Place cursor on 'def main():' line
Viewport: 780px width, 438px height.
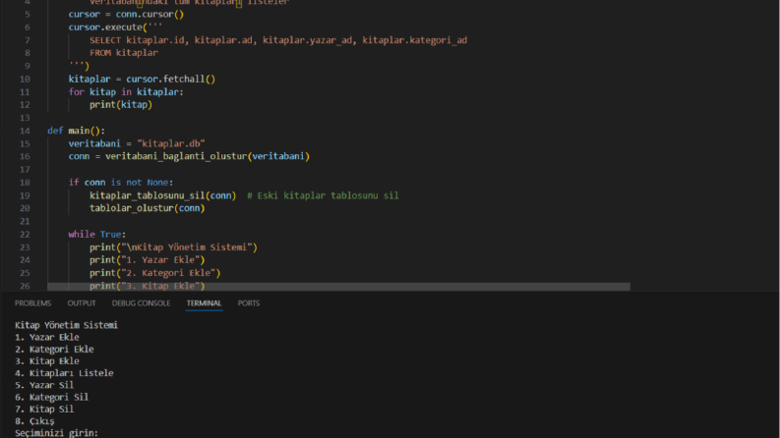[x=76, y=131]
